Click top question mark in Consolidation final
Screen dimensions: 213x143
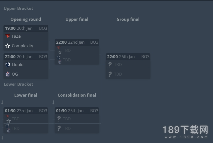pyautogui.click(x=59, y=119)
